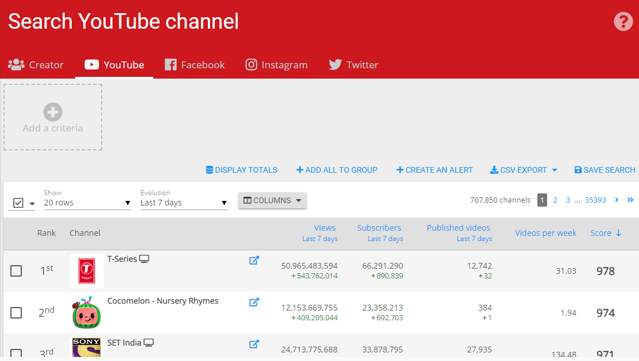This screenshot has height=361, width=639.
Task: Click Cocomelon subscribers value 23,358,213
Action: [382, 308]
